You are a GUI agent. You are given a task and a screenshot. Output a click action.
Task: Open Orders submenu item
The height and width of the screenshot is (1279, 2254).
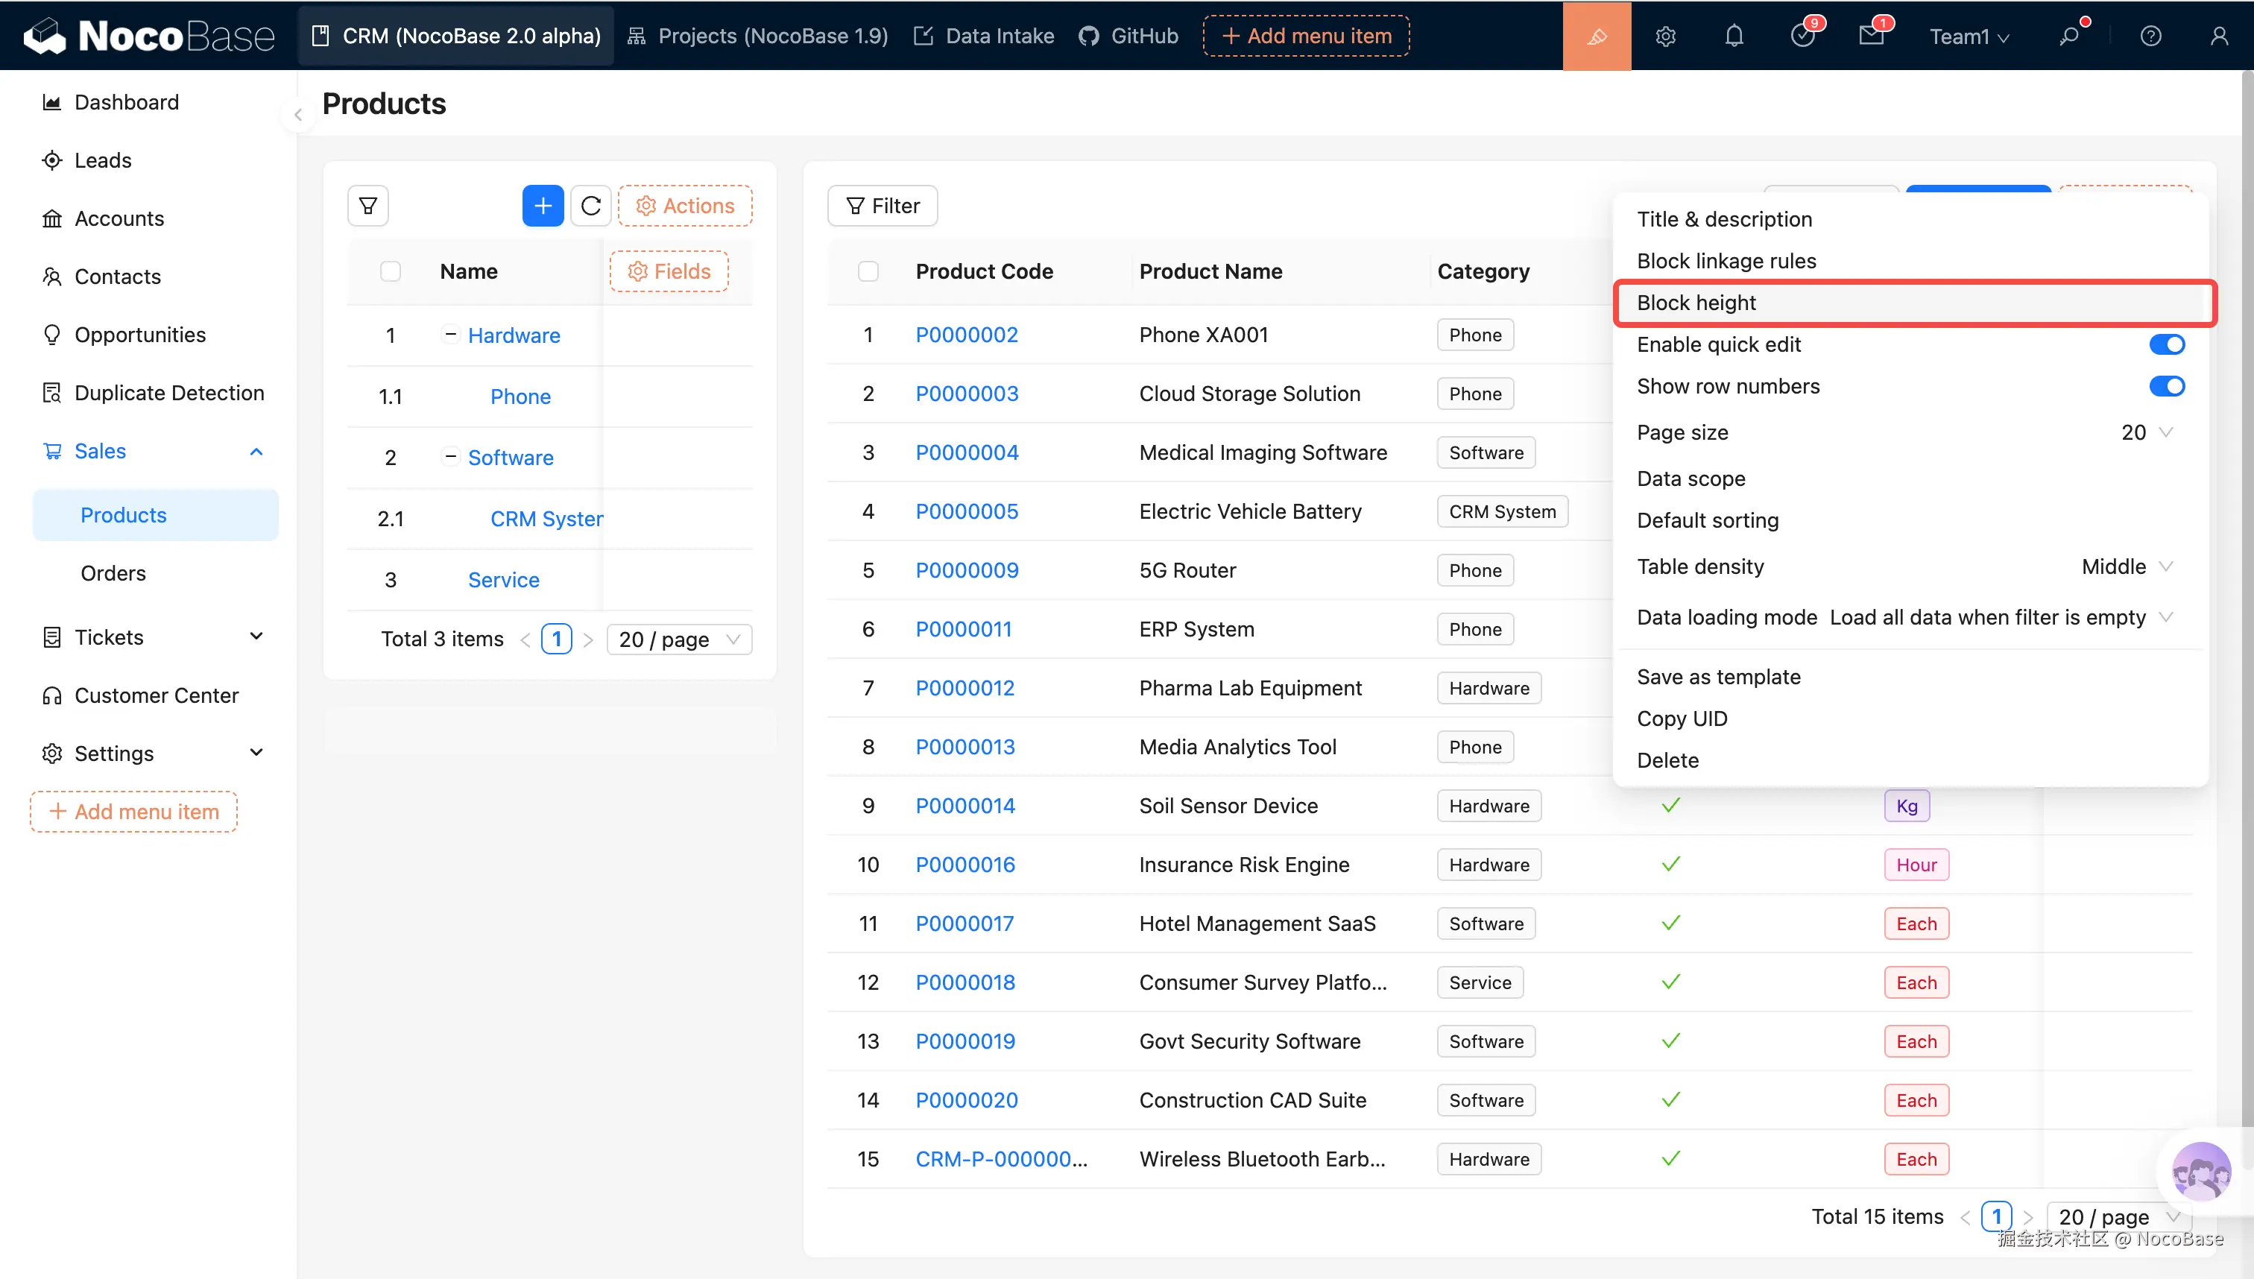point(113,572)
